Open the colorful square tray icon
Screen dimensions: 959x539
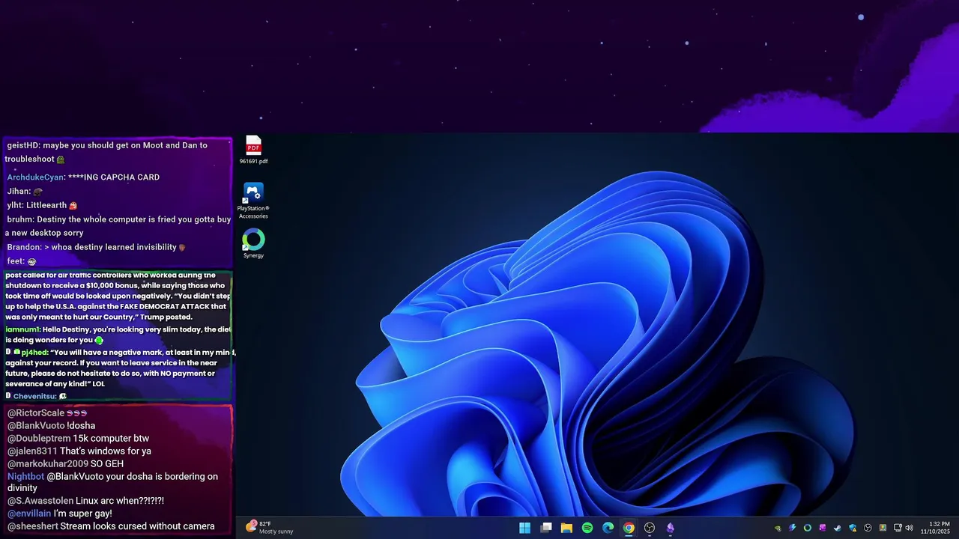click(x=883, y=528)
